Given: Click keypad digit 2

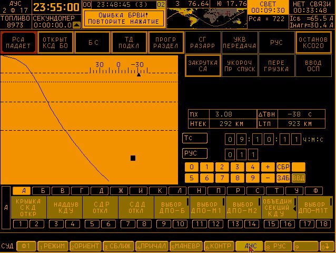Looking at the screenshot, I should 222,167.
